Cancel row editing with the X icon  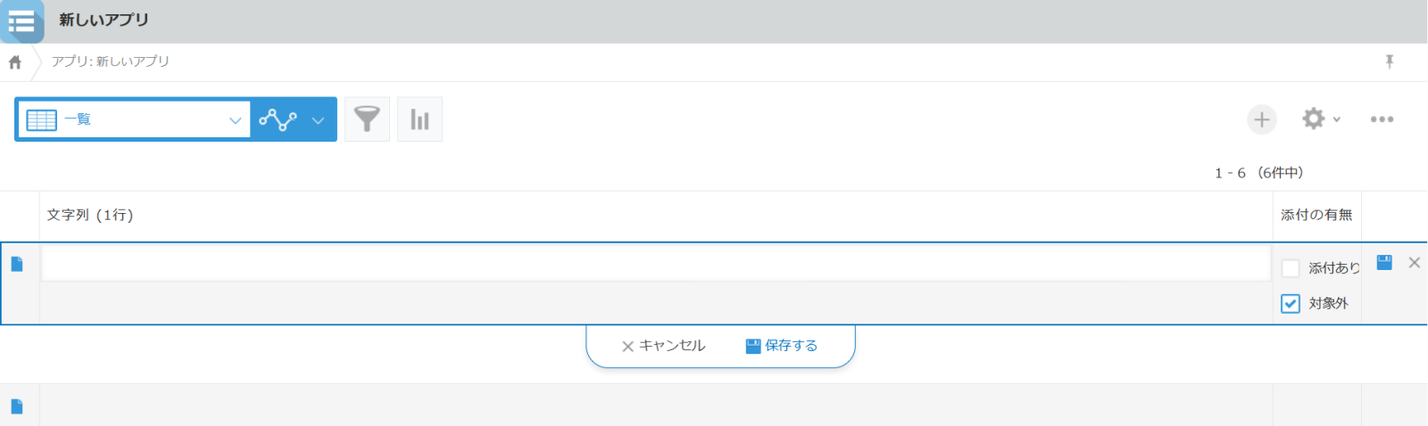click(x=1414, y=263)
